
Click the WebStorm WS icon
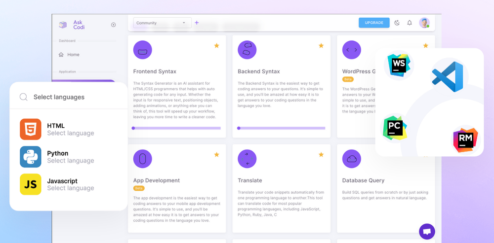(x=399, y=65)
